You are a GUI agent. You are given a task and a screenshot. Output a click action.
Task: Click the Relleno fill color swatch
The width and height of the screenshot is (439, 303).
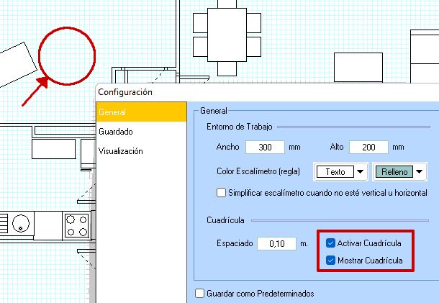(392, 172)
